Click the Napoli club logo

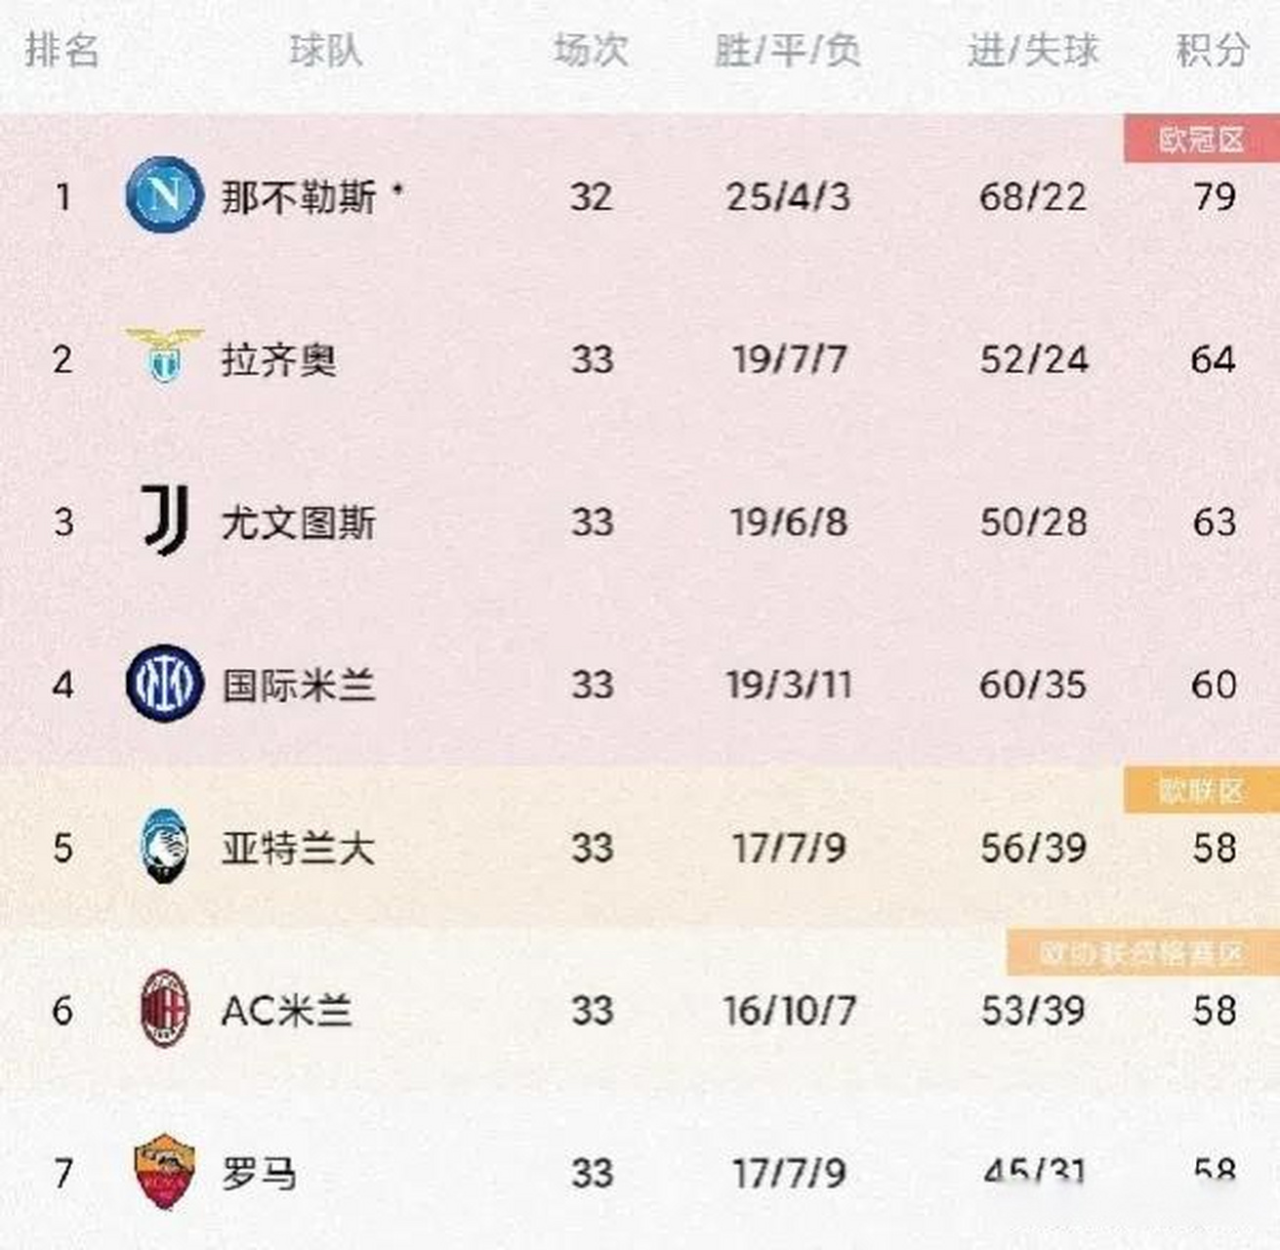pos(164,195)
